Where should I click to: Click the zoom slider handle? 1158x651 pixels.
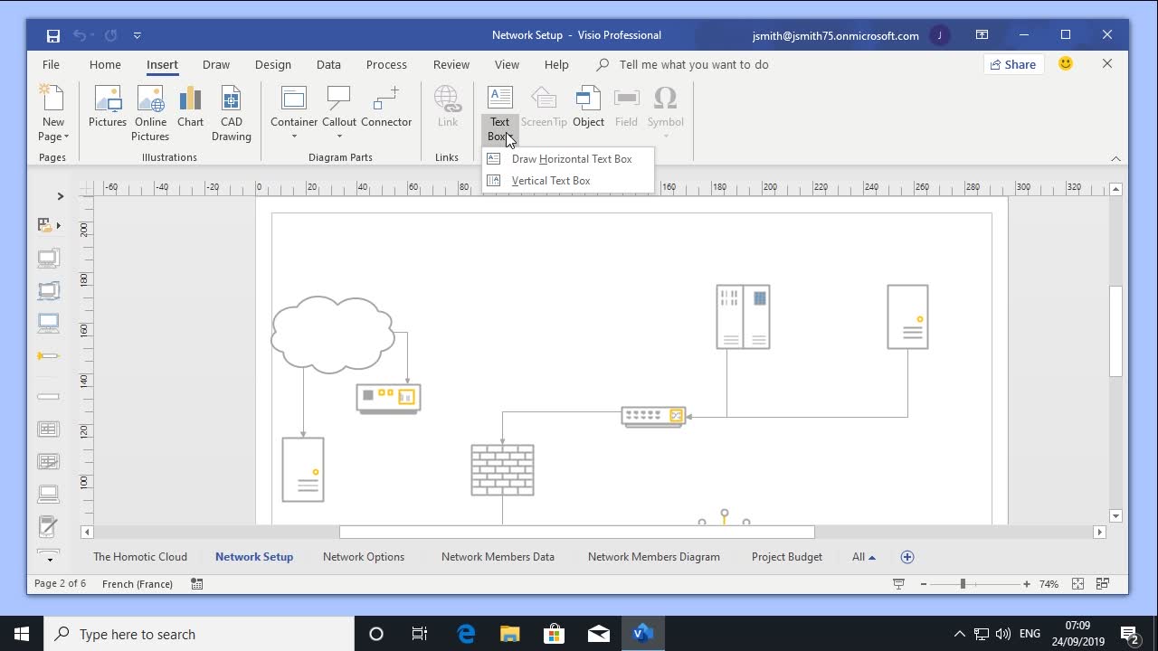pyautogui.click(x=963, y=584)
